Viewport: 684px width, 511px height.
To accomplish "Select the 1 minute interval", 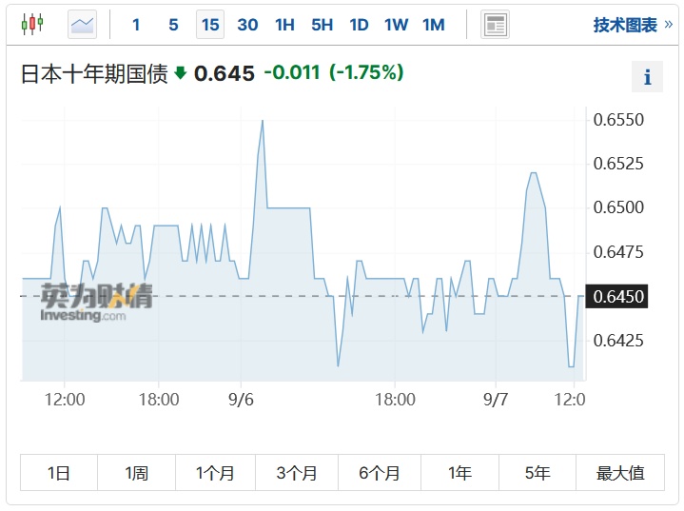I will (x=136, y=25).
